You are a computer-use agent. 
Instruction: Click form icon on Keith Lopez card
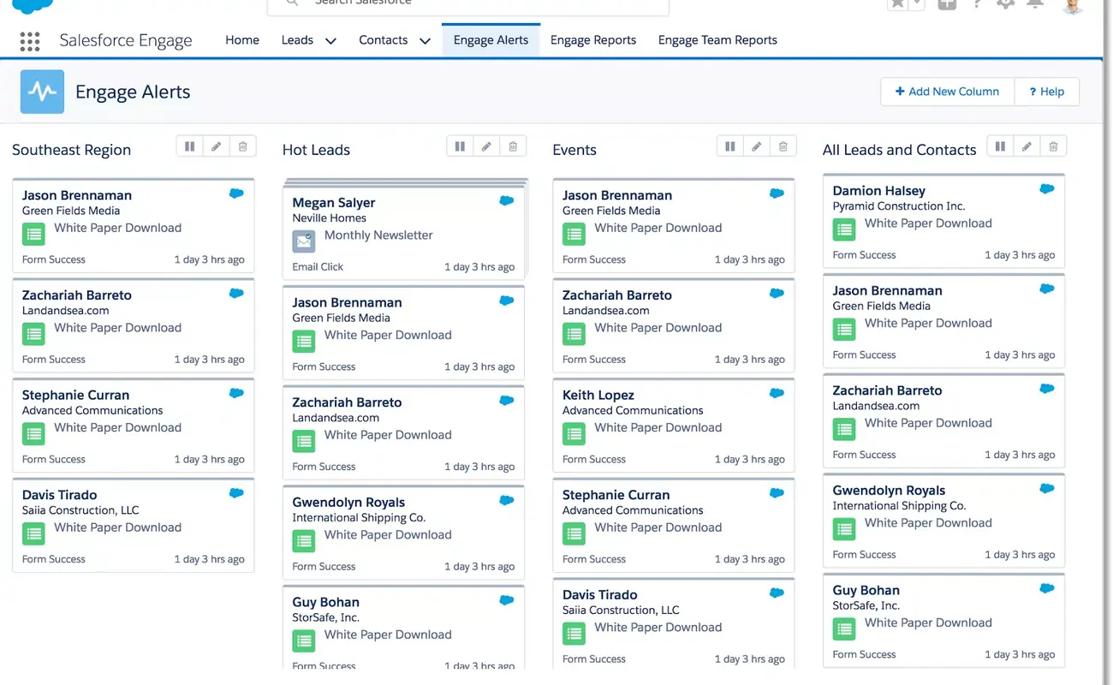tap(574, 434)
